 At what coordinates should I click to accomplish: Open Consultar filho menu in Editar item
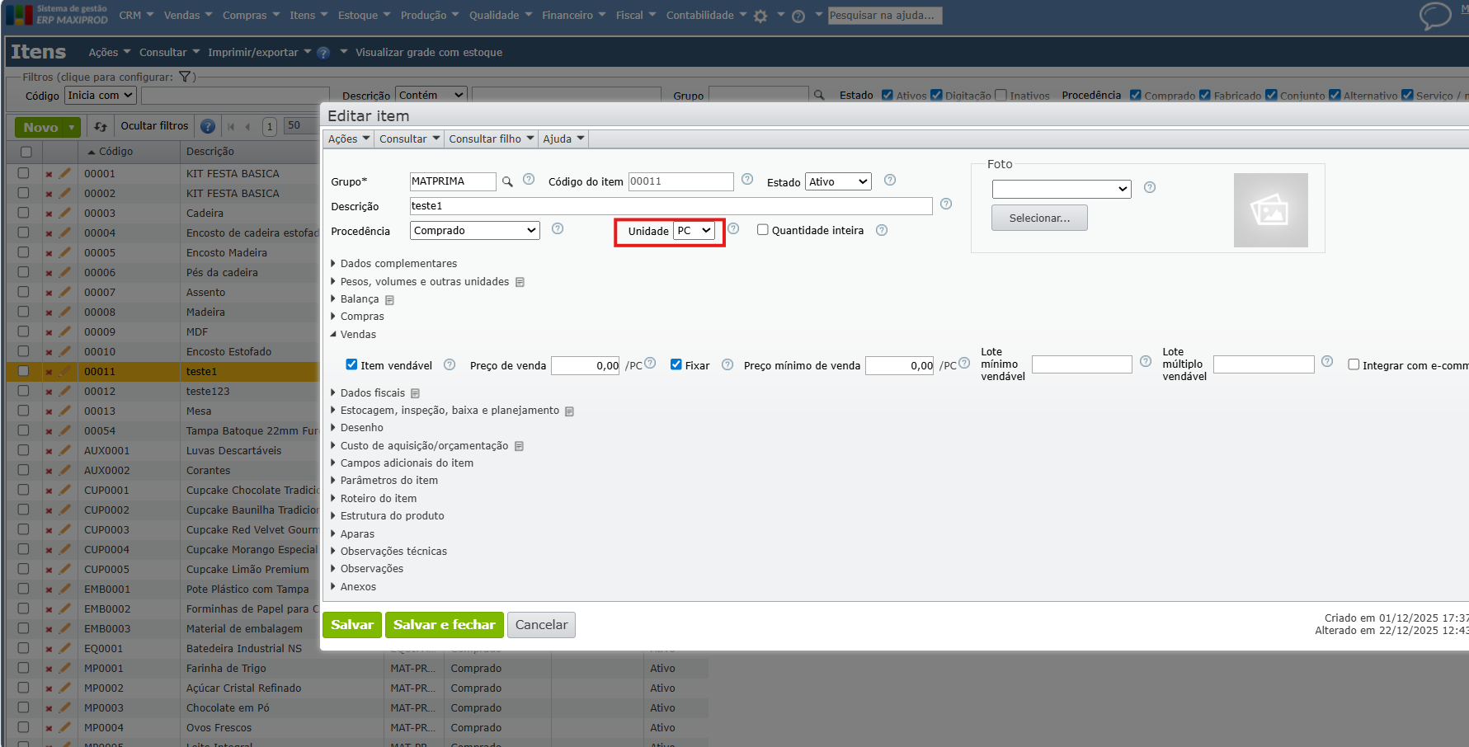pyautogui.click(x=492, y=139)
